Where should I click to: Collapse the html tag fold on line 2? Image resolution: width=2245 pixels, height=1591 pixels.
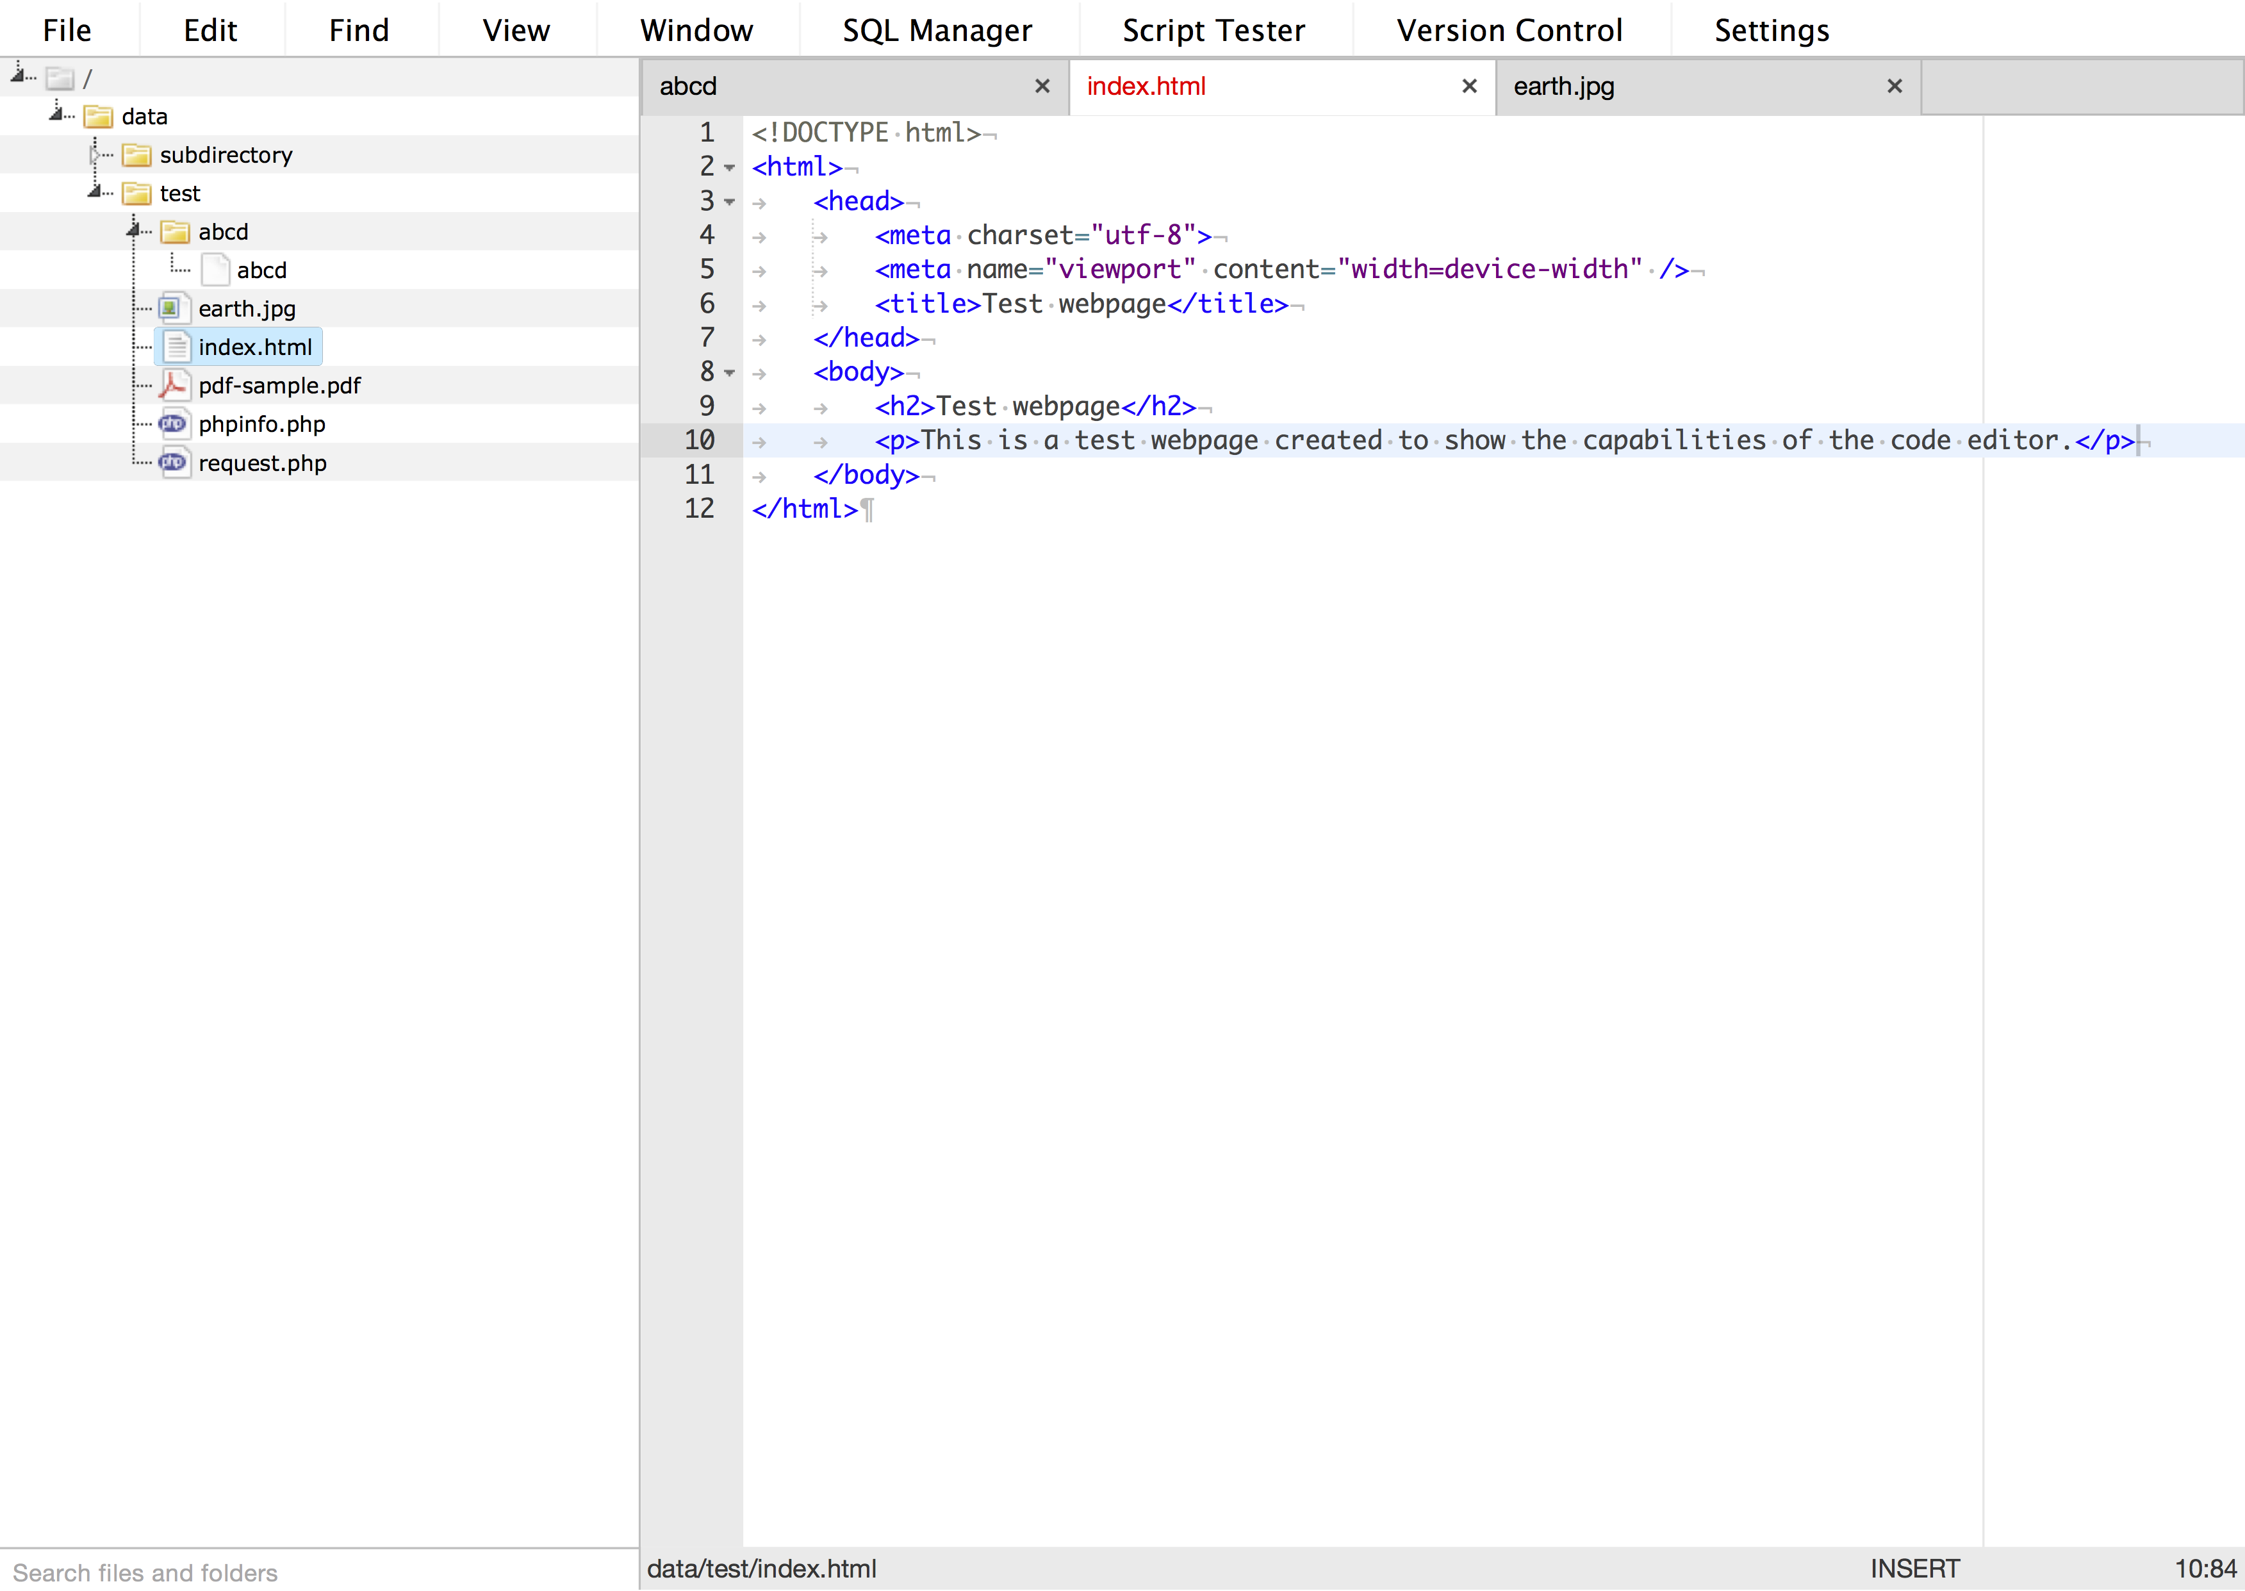click(x=730, y=167)
